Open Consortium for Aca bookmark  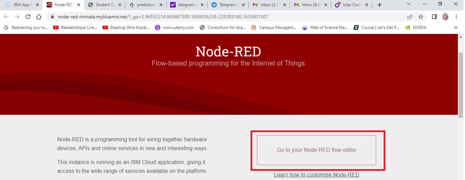point(223,28)
